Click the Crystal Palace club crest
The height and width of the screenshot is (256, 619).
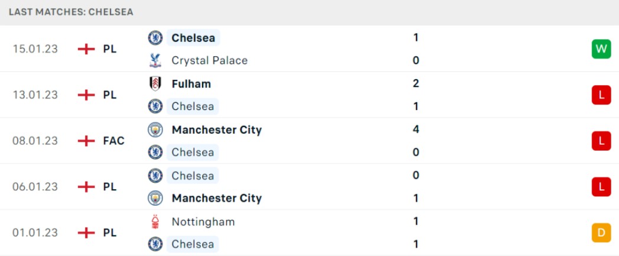pos(155,60)
